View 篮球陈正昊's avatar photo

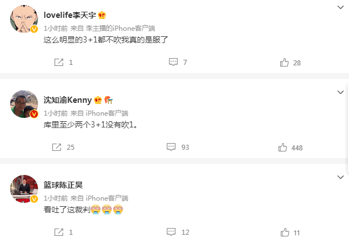24,189
